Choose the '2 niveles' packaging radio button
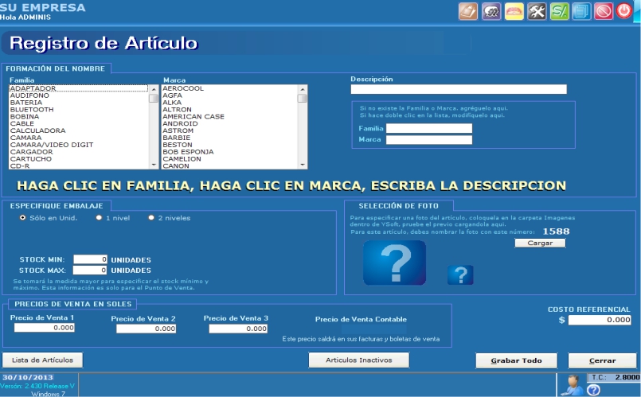 (x=151, y=217)
